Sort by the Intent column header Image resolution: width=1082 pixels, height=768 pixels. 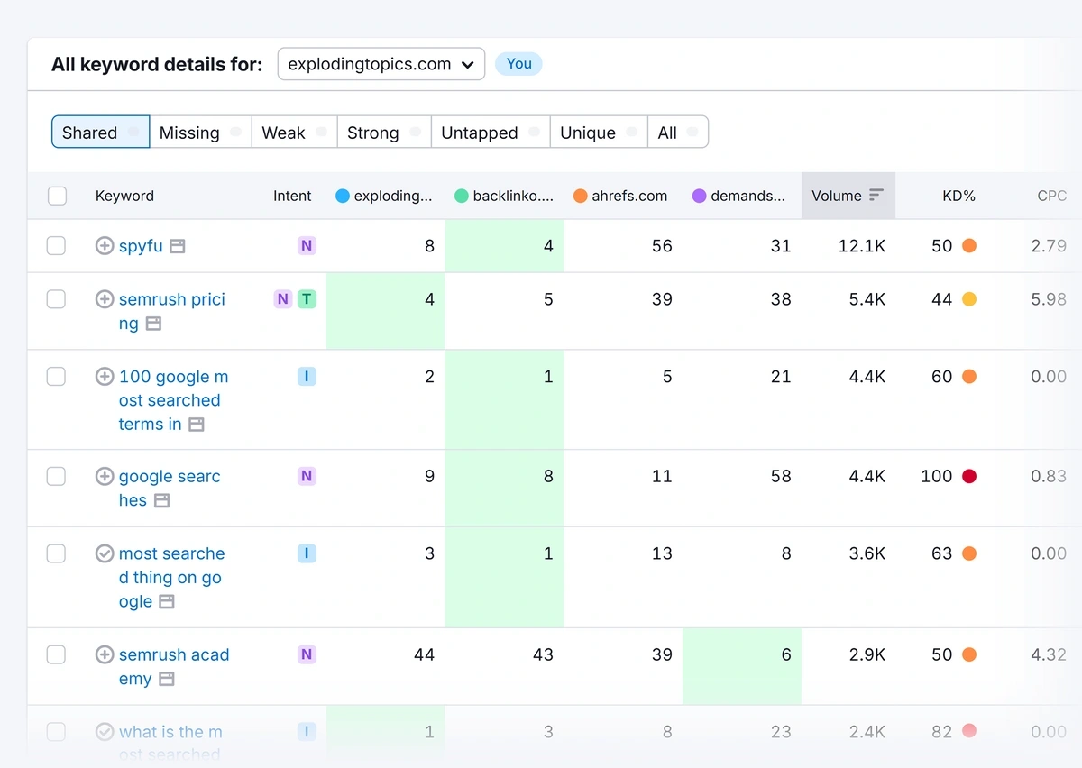pyautogui.click(x=292, y=196)
